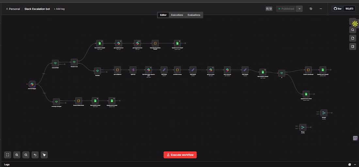The image size is (359, 167).
Task: Switch to the Editor tab
Action: [x=163, y=15]
